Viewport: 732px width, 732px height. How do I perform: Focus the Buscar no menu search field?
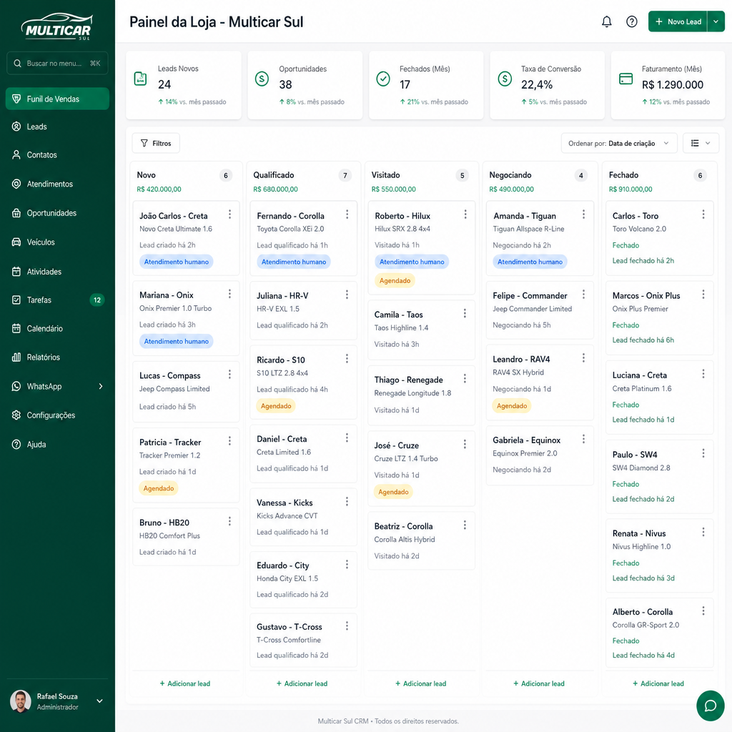[57, 63]
